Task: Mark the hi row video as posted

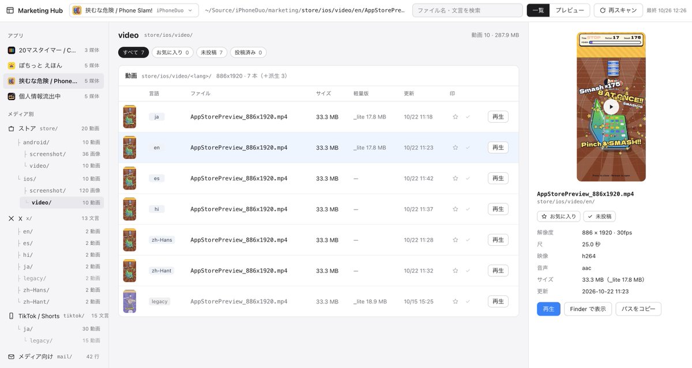Action: click(x=468, y=209)
